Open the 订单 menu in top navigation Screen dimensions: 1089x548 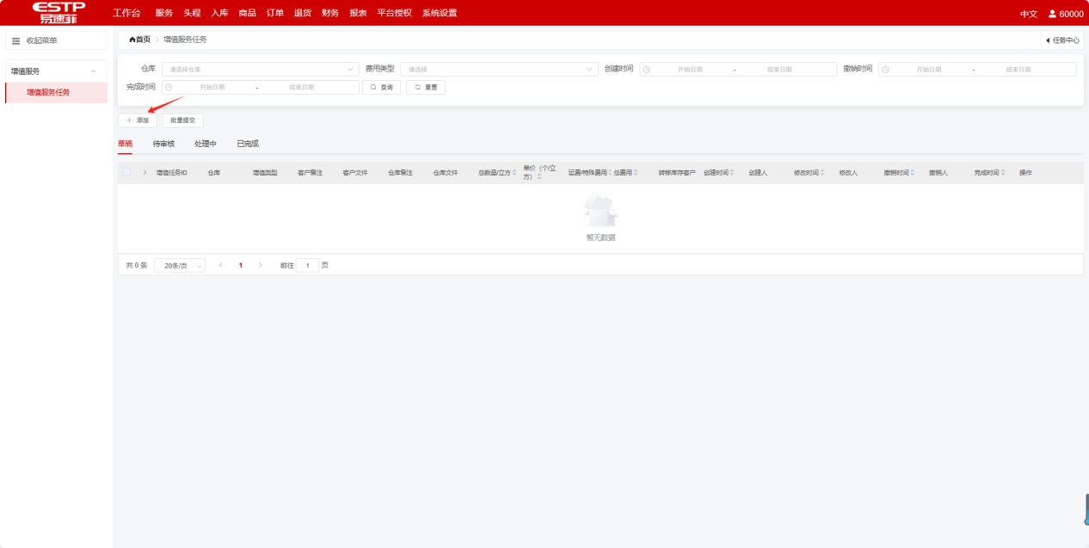pyautogui.click(x=274, y=13)
